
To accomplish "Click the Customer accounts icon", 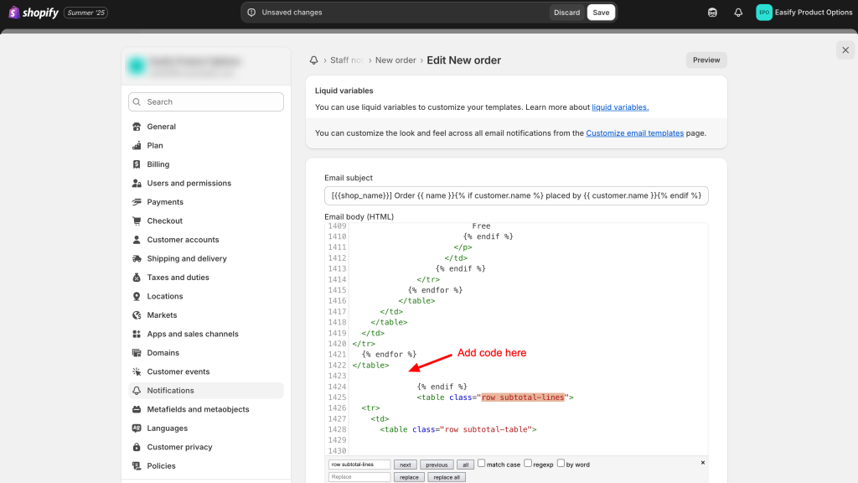I will tap(137, 240).
